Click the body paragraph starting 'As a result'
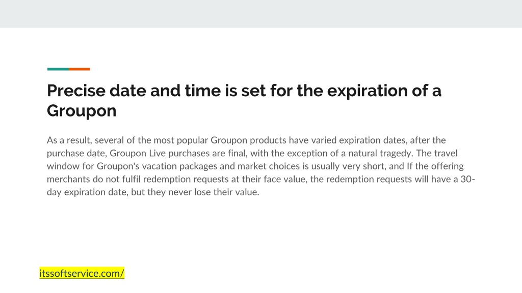This screenshot has width=522, height=293. pos(260,166)
